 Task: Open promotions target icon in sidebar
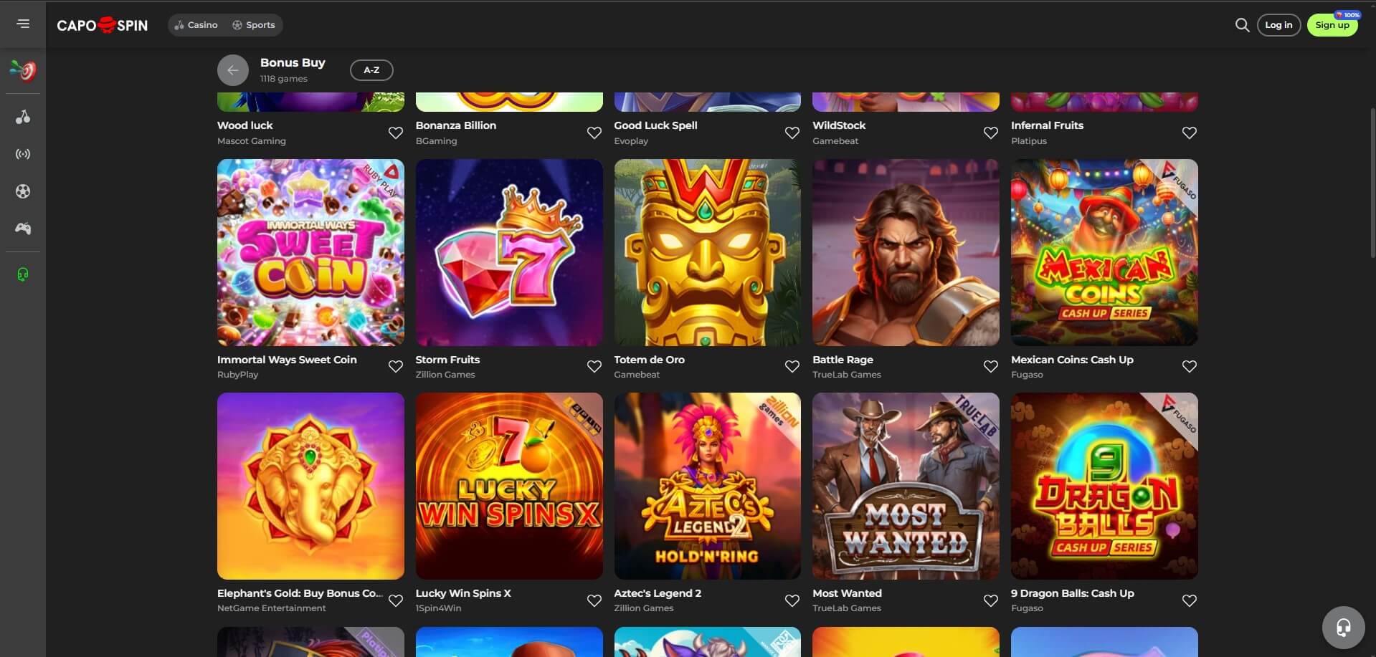[x=23, y=70]
